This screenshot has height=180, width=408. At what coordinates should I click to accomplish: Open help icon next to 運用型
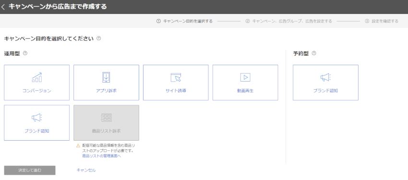click(25, 53)
